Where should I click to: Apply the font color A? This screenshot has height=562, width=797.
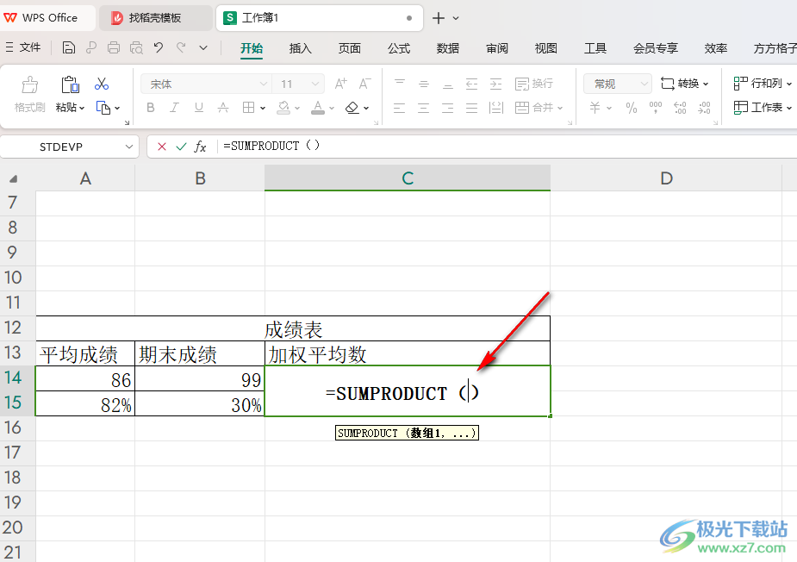point(318,108)
